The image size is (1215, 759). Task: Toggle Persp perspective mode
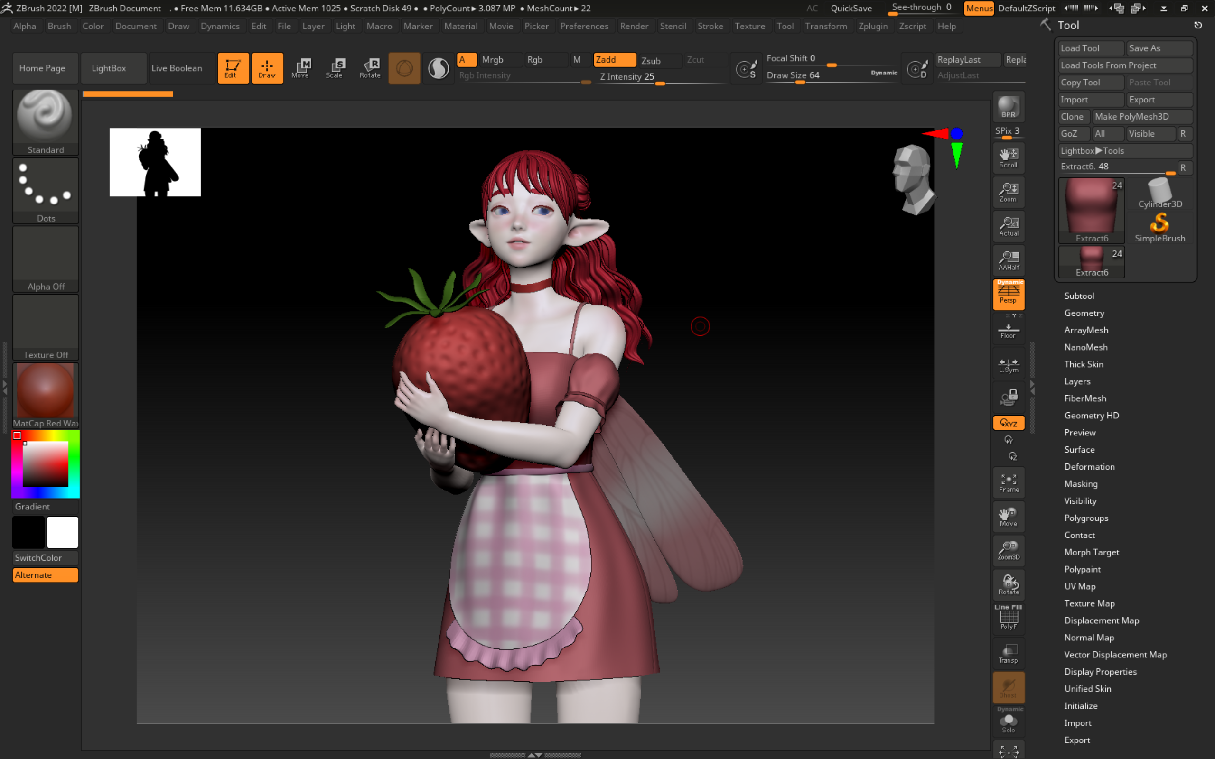(x=1008, y=294)
